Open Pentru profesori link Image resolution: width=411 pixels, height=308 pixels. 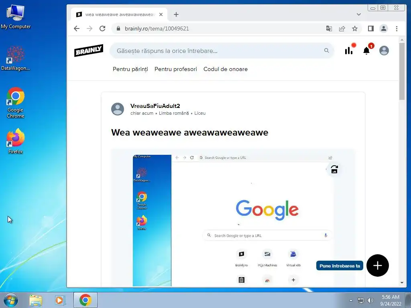176,69
